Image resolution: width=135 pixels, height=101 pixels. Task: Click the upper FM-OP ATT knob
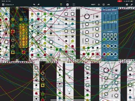click(x=97, y=22)
